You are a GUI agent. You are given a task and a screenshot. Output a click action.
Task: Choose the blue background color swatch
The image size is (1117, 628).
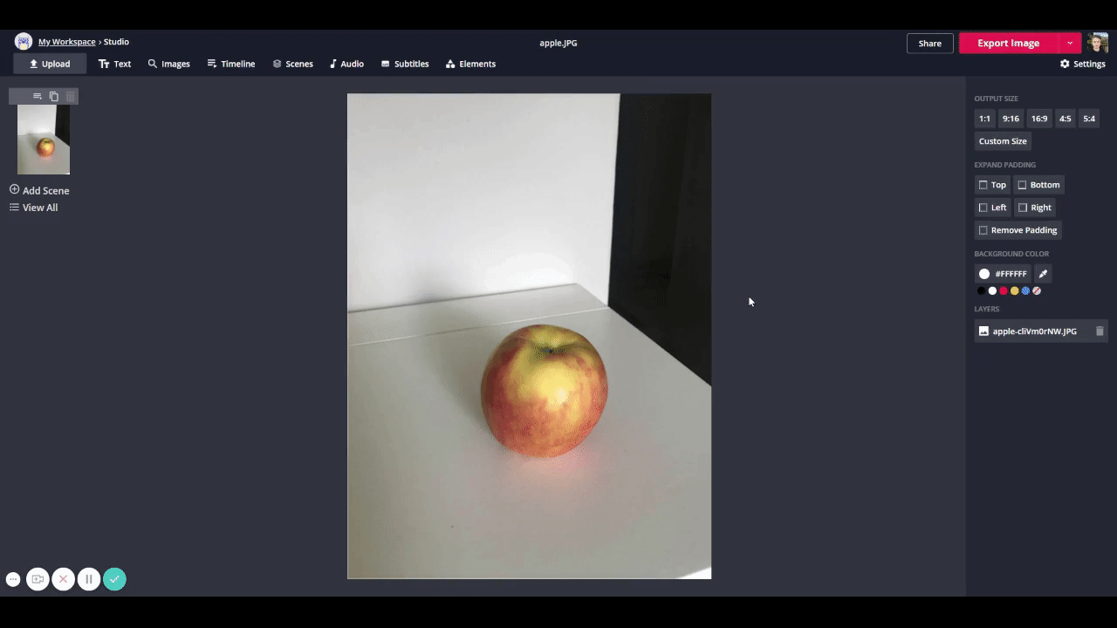pyautogui.click(x=1025, y=291)
